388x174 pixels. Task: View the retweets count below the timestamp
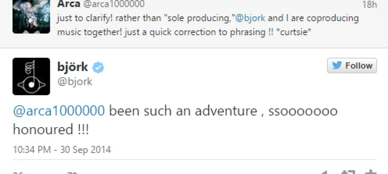coord(17,173)
